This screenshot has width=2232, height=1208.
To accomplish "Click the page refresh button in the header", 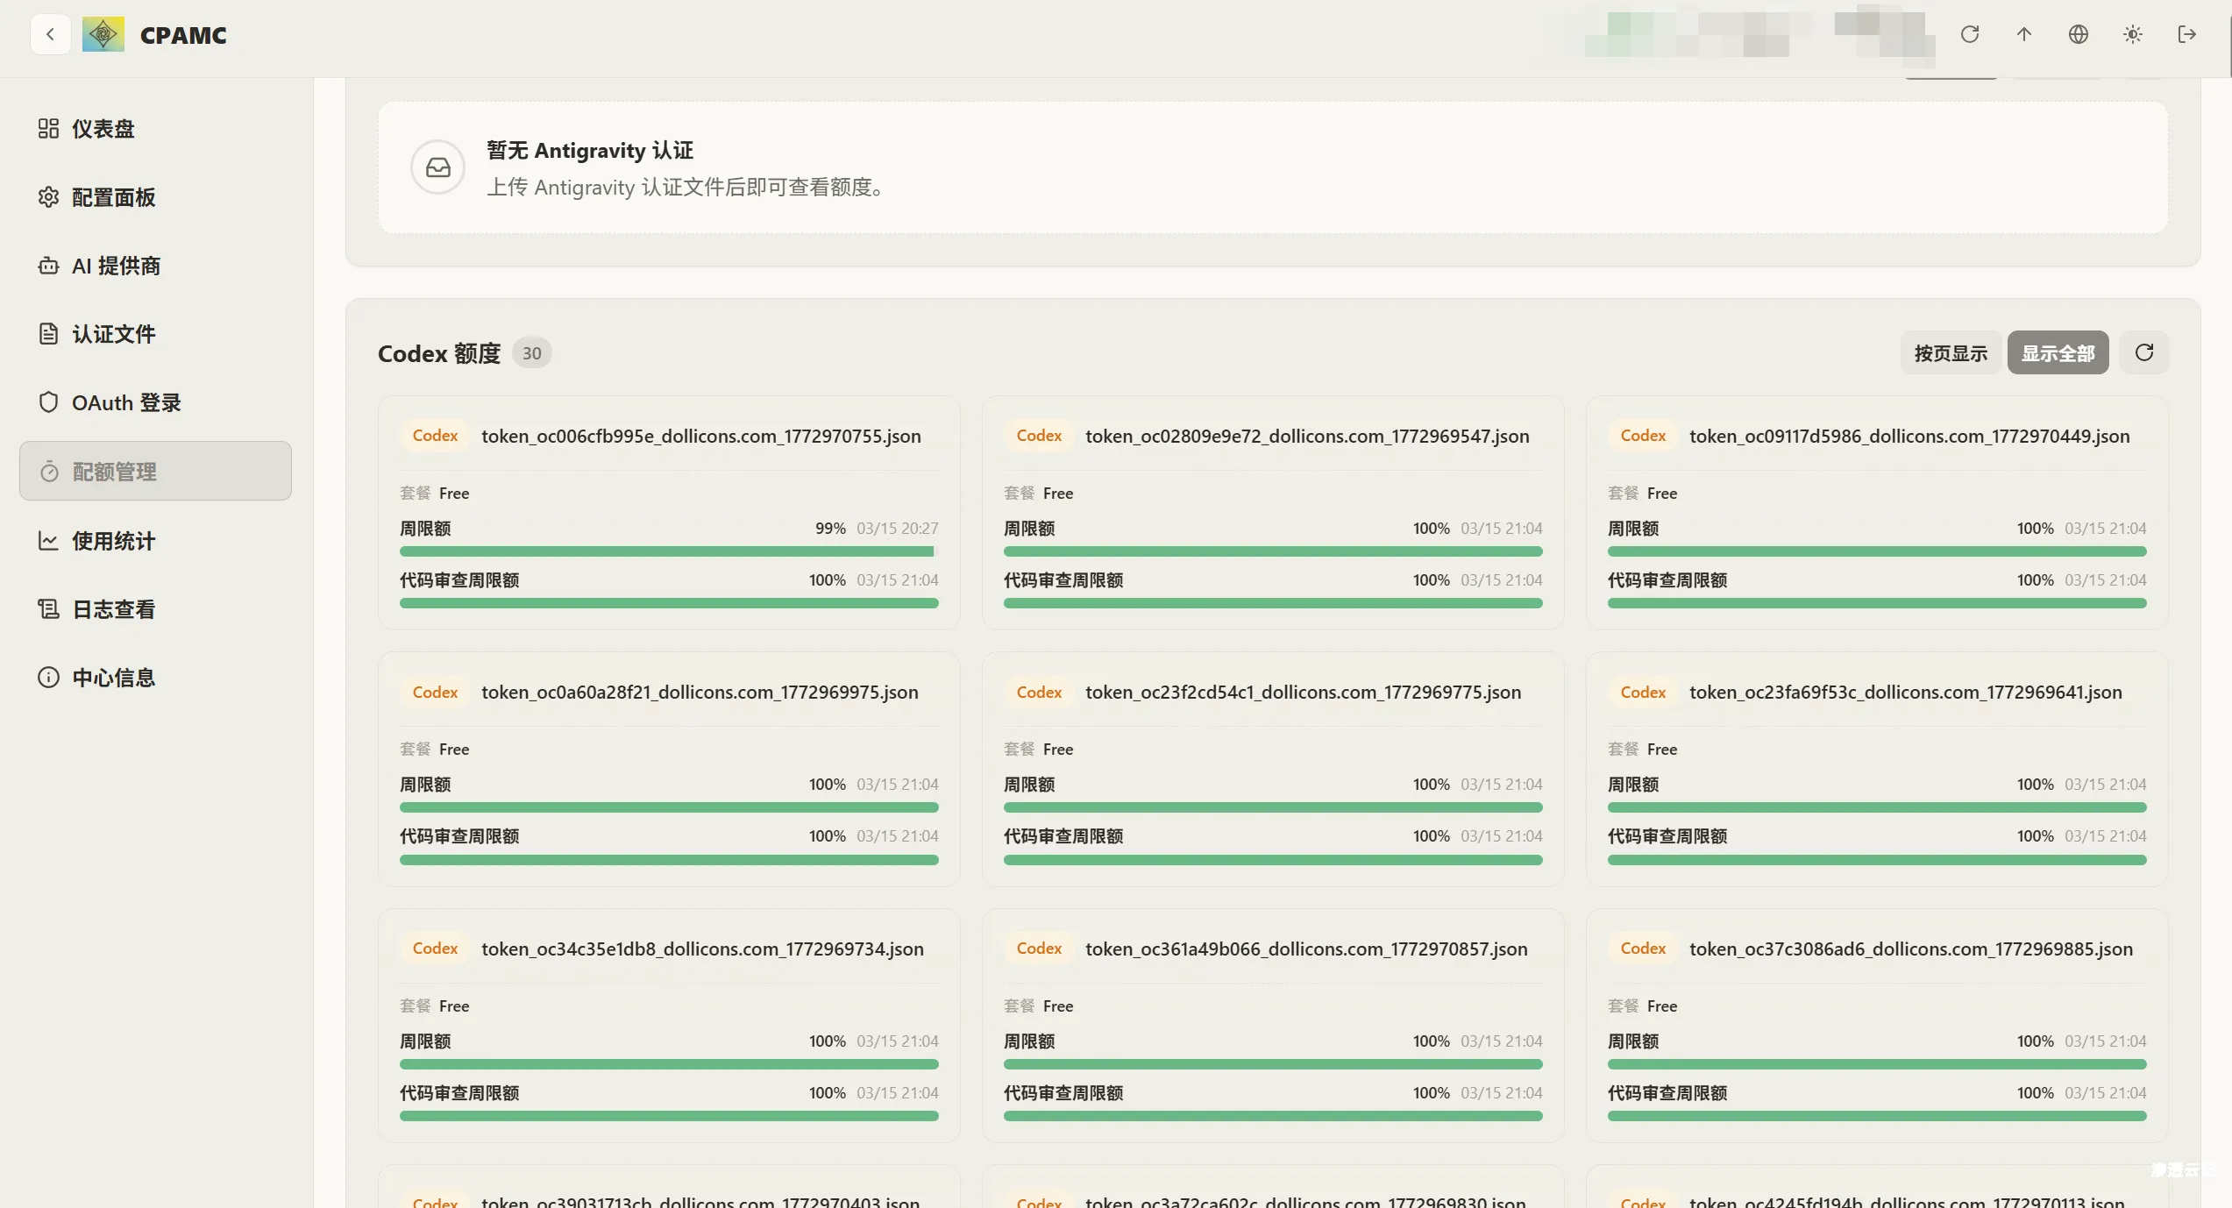I will pyautogui.click(x=1969, y=34).
